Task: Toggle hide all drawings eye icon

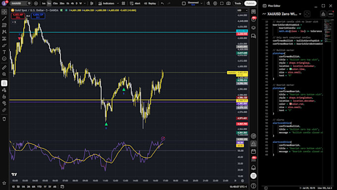Action: tap(4, 103)
